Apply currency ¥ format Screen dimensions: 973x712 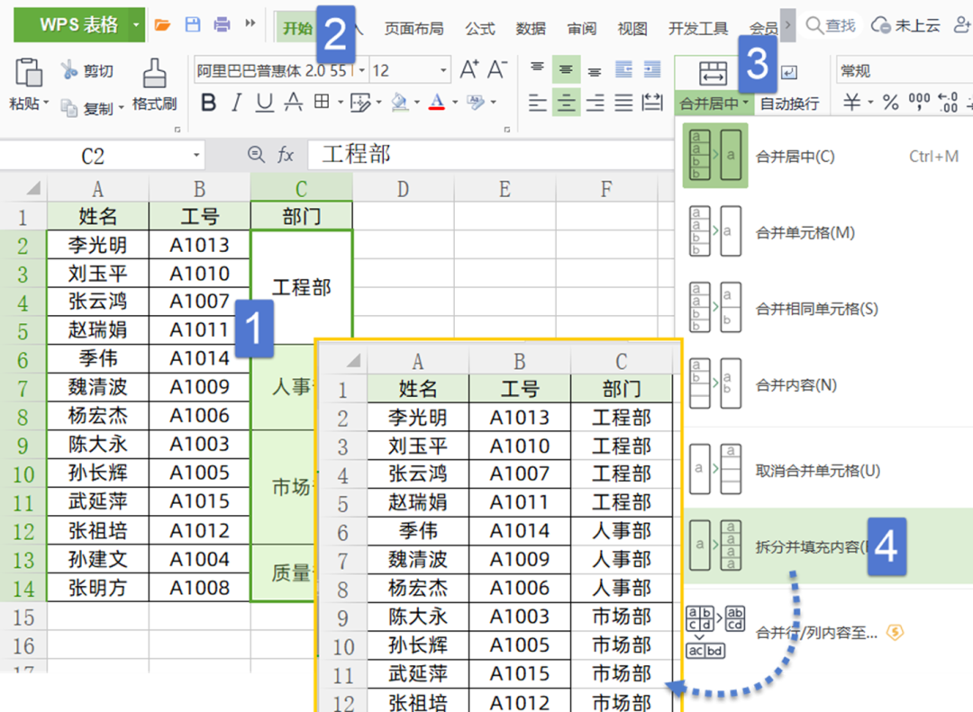tap(852, 102)
